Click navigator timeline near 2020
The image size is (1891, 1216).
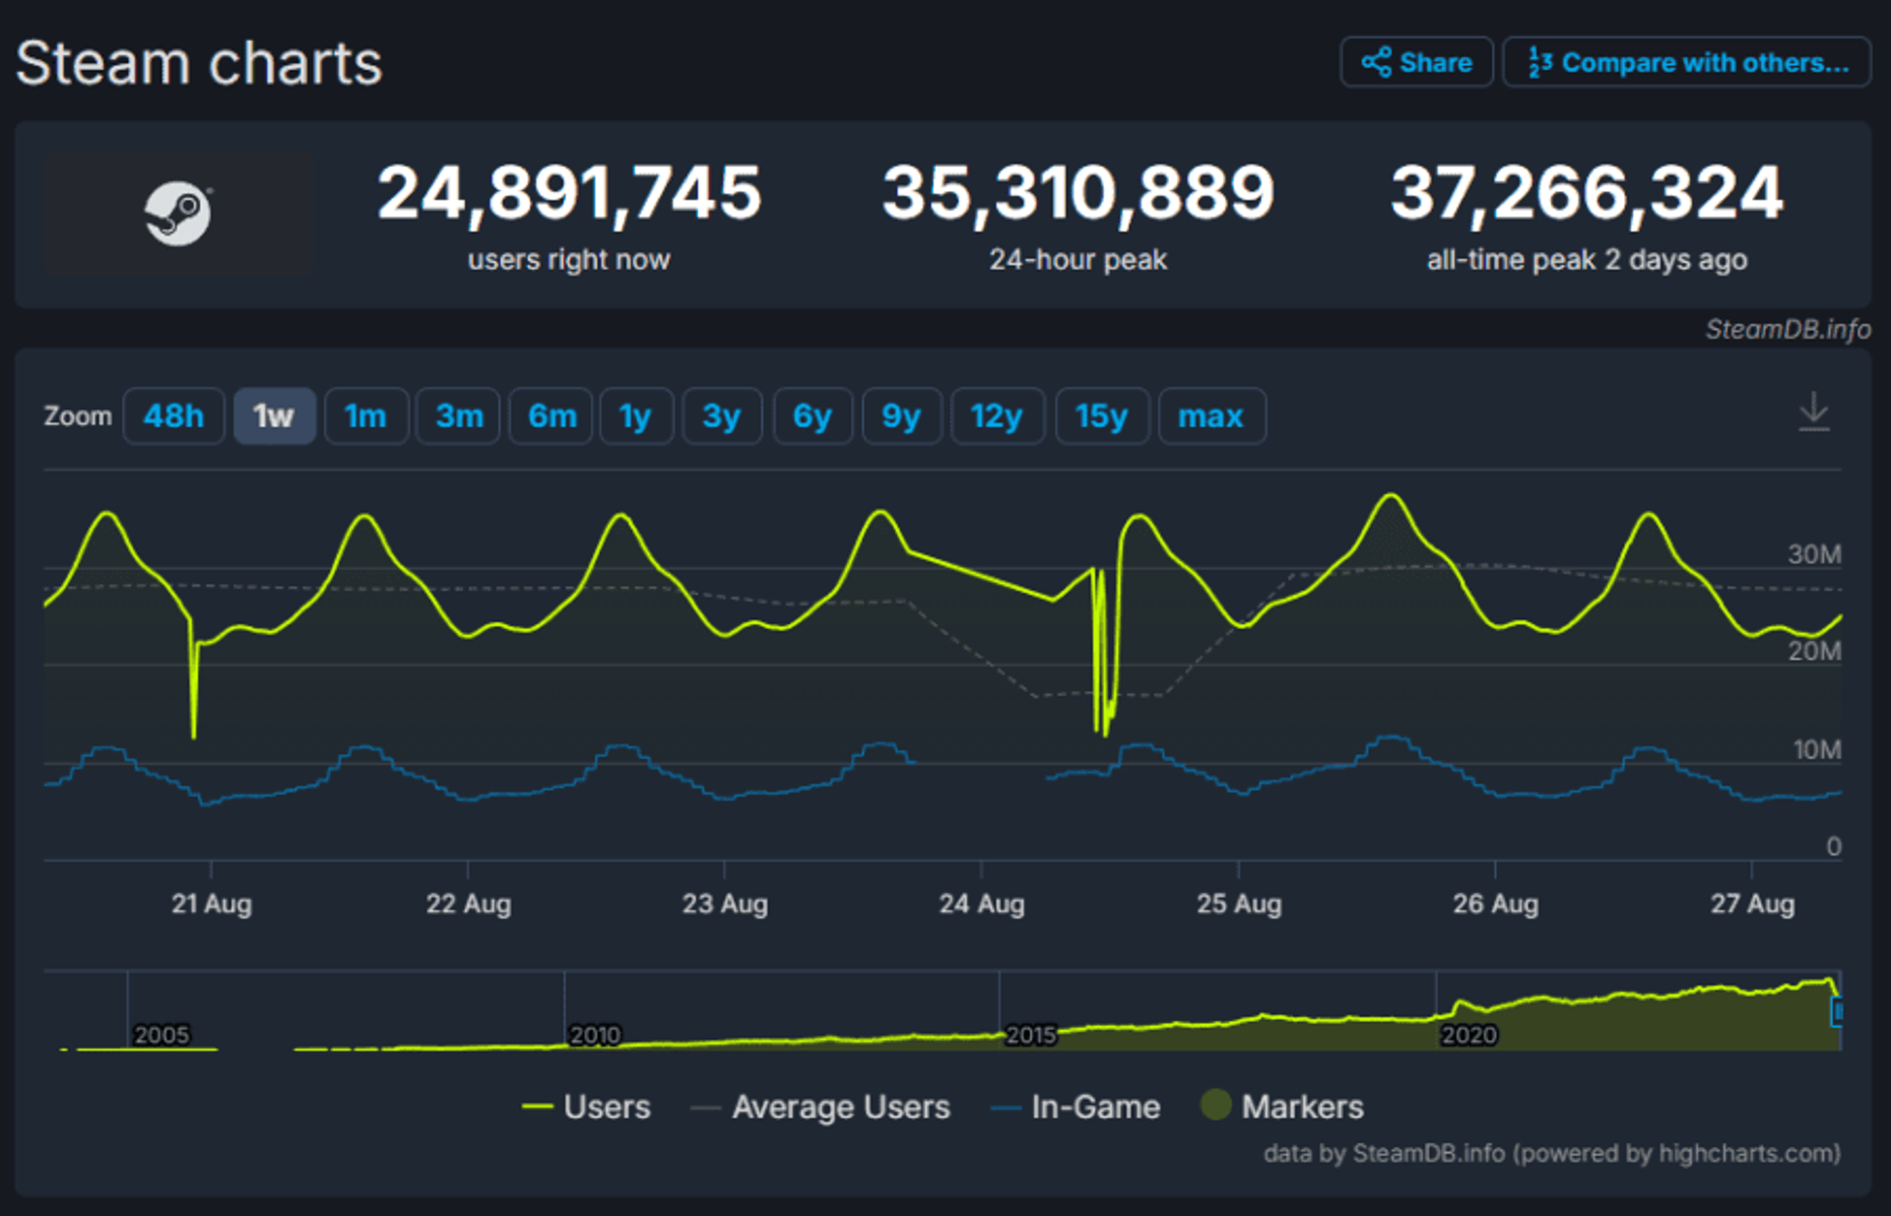click(1468, 1035)
